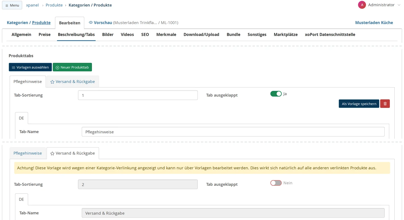Select Pflegehinweise tab in lower panel
This screenshot has height=220, width=404.
(x=28, y=153)
